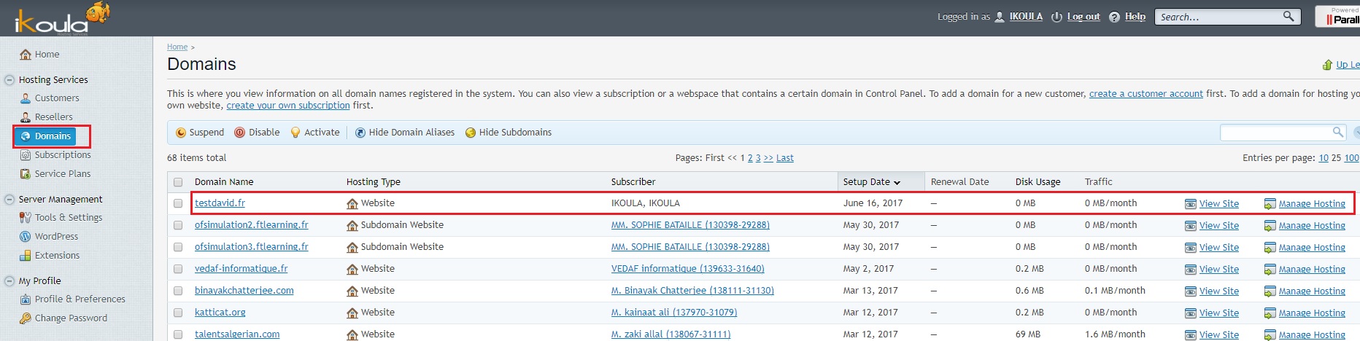Image resolution: width=1360 pixels, height=341 pixels.
Task: Open Resellers in the sidebar
Action: click(x=47, y=117)
